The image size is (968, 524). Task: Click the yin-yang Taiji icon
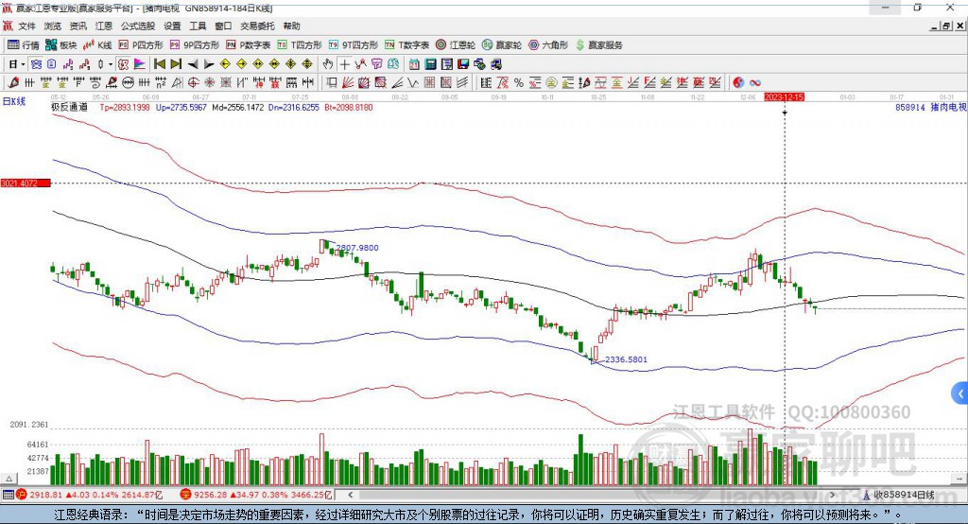coord(738,83)
